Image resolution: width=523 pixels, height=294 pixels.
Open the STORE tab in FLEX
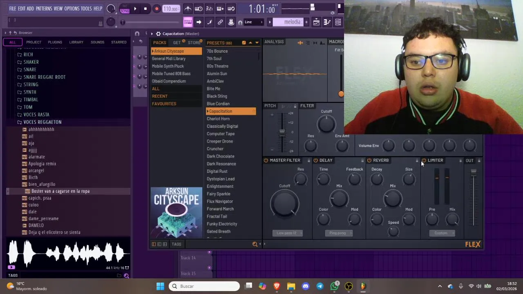point(194,43)
